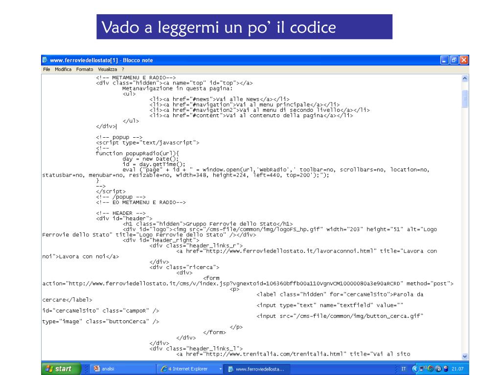This screenshot has height=375, width=501.
Task: Click 'function popupRadio(url){' text line
Action: tap(137, 153)
